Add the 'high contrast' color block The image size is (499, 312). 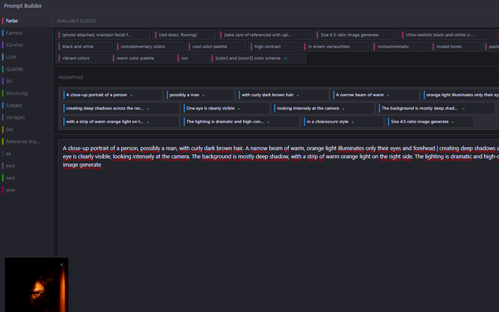click(267, 46)
